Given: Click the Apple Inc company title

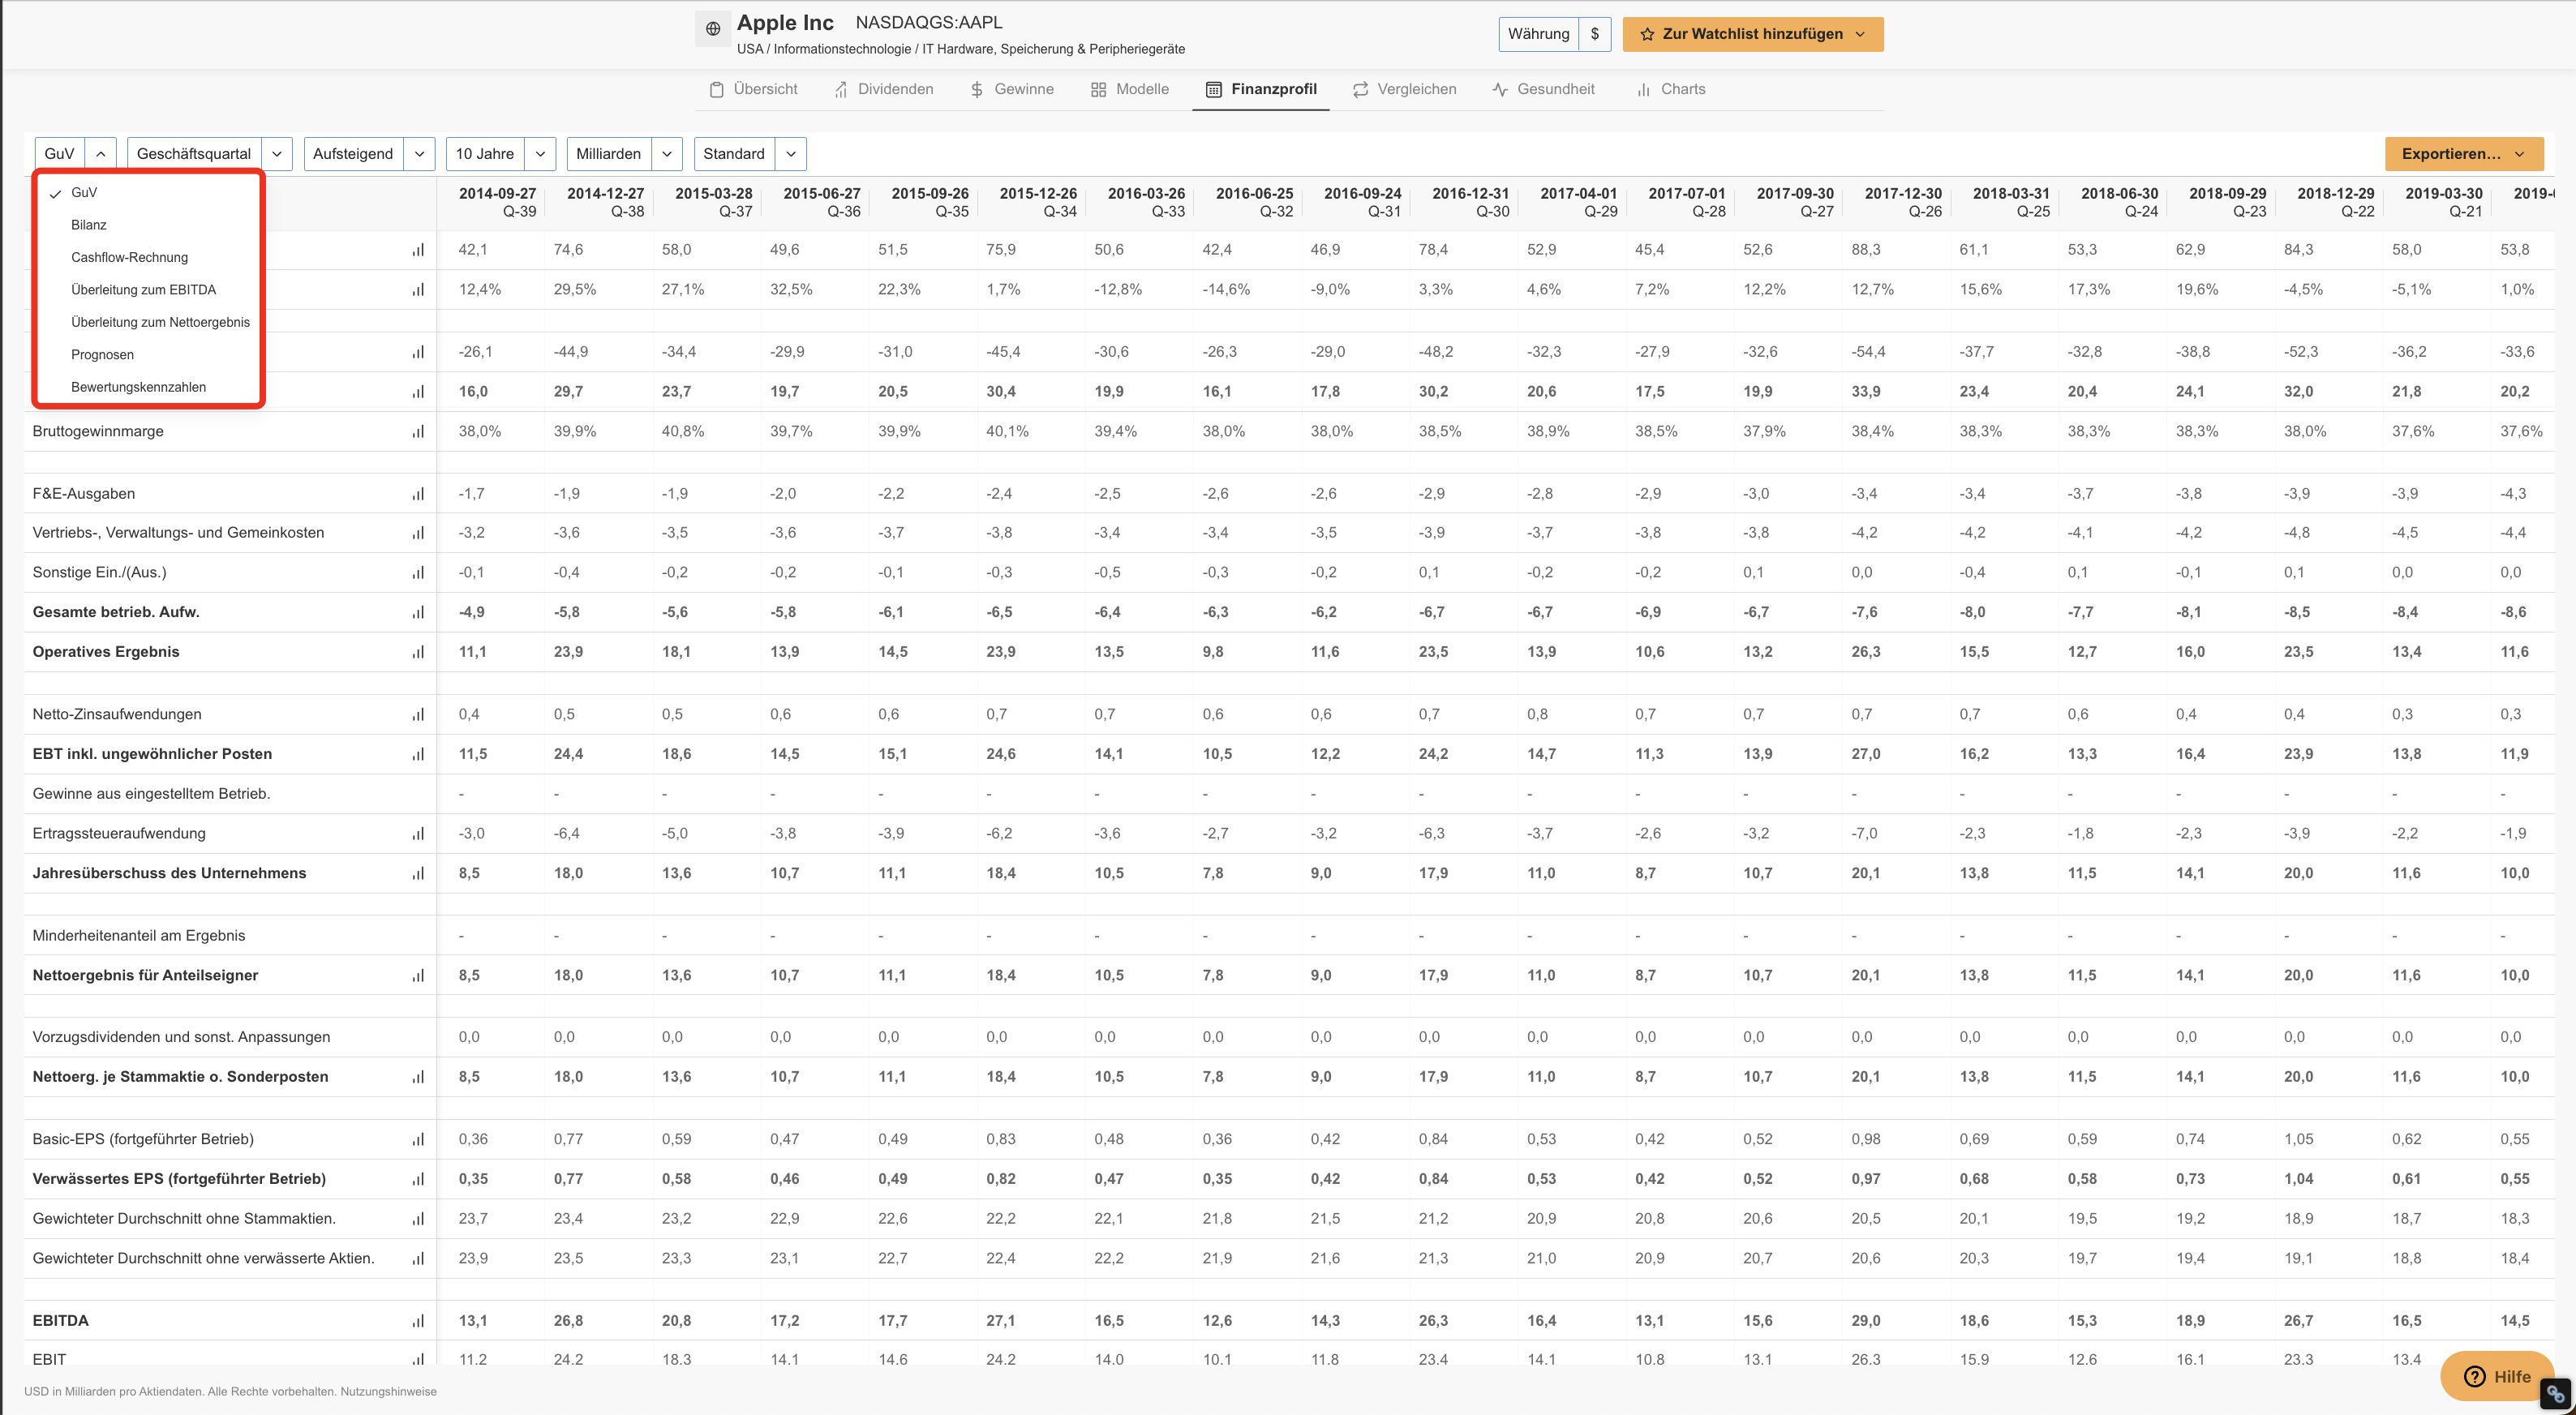Looking at the screenshot, I should coord(785,23).
